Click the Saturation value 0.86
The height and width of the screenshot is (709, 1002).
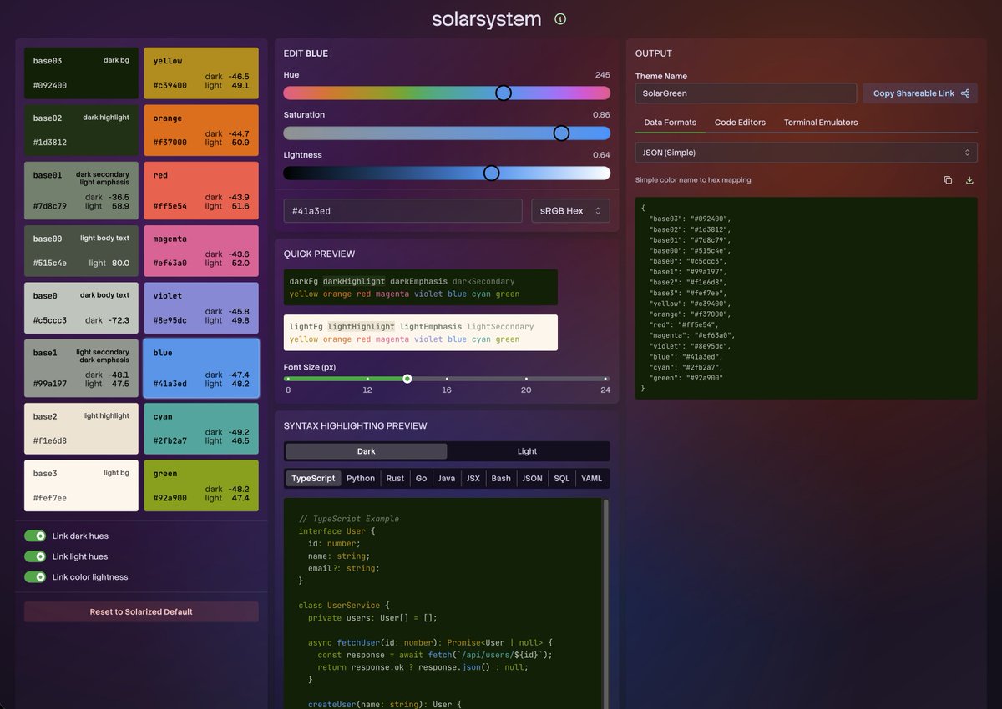tap(601, 115)
